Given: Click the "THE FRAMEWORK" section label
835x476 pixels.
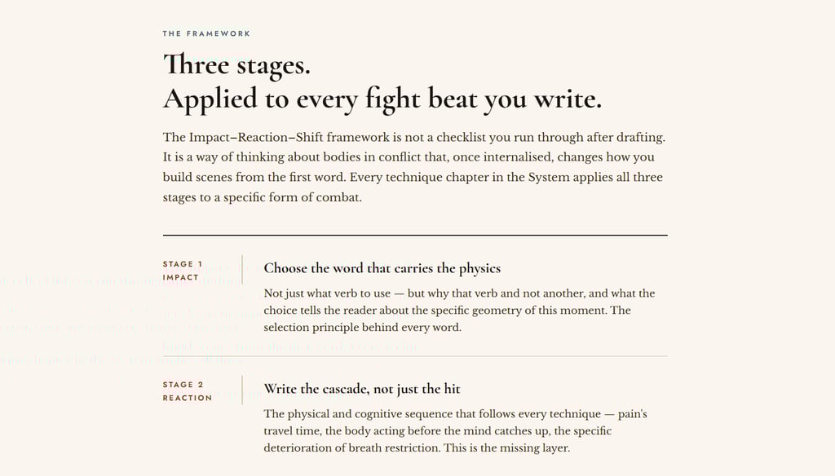Looking at the screenshot, I should point(206,33).
